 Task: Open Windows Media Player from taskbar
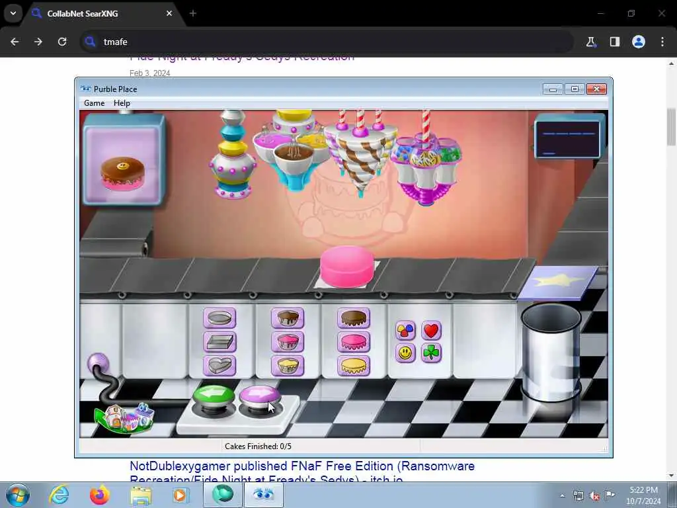[180, 495]
